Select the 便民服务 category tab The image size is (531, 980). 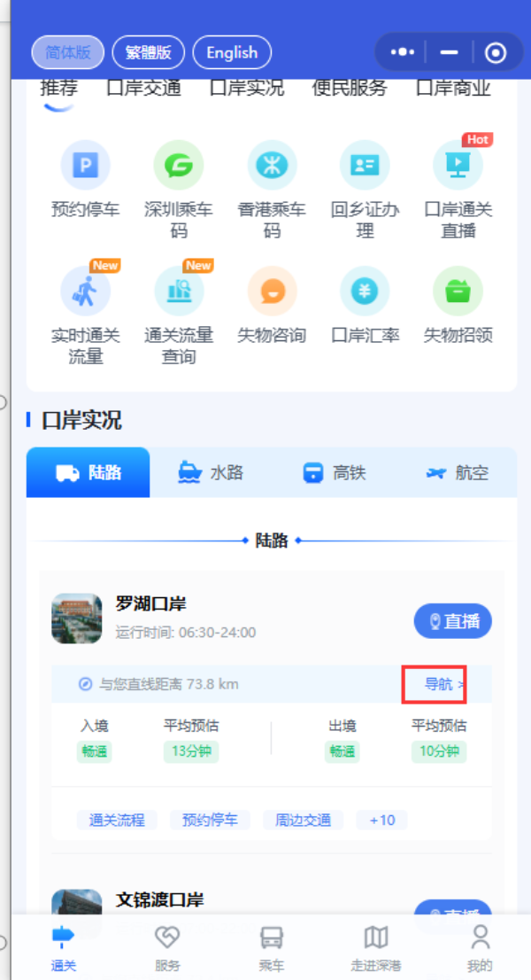[x=350, y=88]
